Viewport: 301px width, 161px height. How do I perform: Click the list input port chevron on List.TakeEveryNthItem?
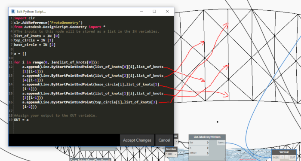[x=208, y=143]
